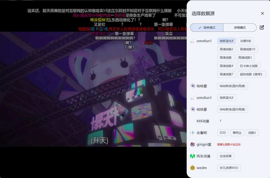270x178 pixels.
Task: Click the yellow wedm flower icon
Action: pyautogui.click(x=192, y=168)
